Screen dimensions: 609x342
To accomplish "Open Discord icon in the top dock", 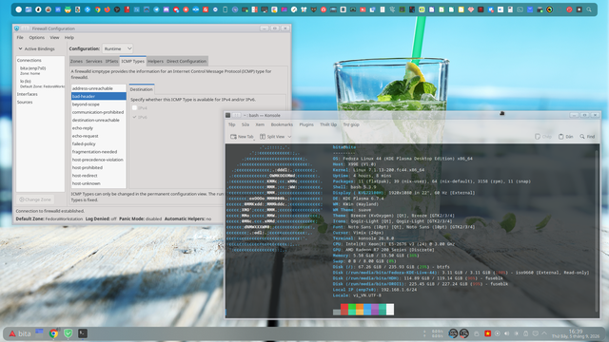I will coord(167,9).
